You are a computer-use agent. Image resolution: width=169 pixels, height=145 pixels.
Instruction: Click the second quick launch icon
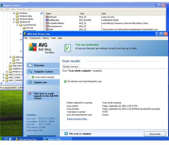tap(10, 139)
